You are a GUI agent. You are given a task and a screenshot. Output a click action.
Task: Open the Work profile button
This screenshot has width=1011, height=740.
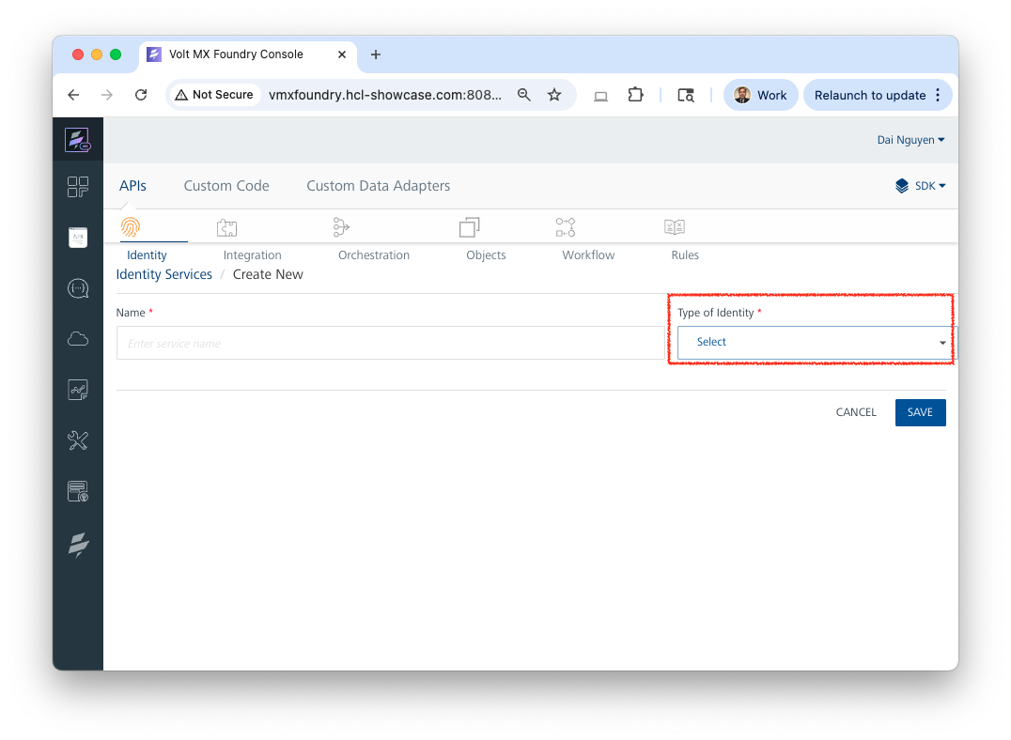pos(761,95)
